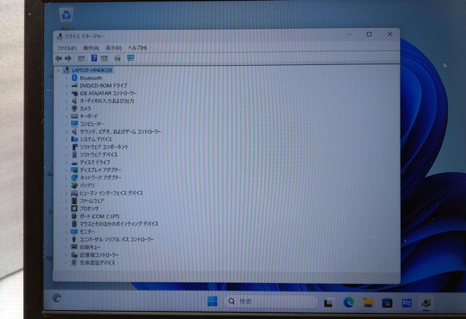466x319 pixels.
Task: Expand the ファームウェア category
Action: pyautogui.click(x=66, y=201)
